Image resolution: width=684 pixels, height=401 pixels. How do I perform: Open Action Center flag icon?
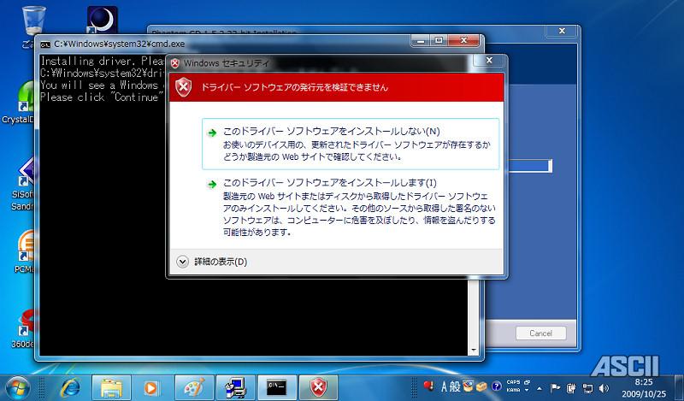tap(555, 388)
